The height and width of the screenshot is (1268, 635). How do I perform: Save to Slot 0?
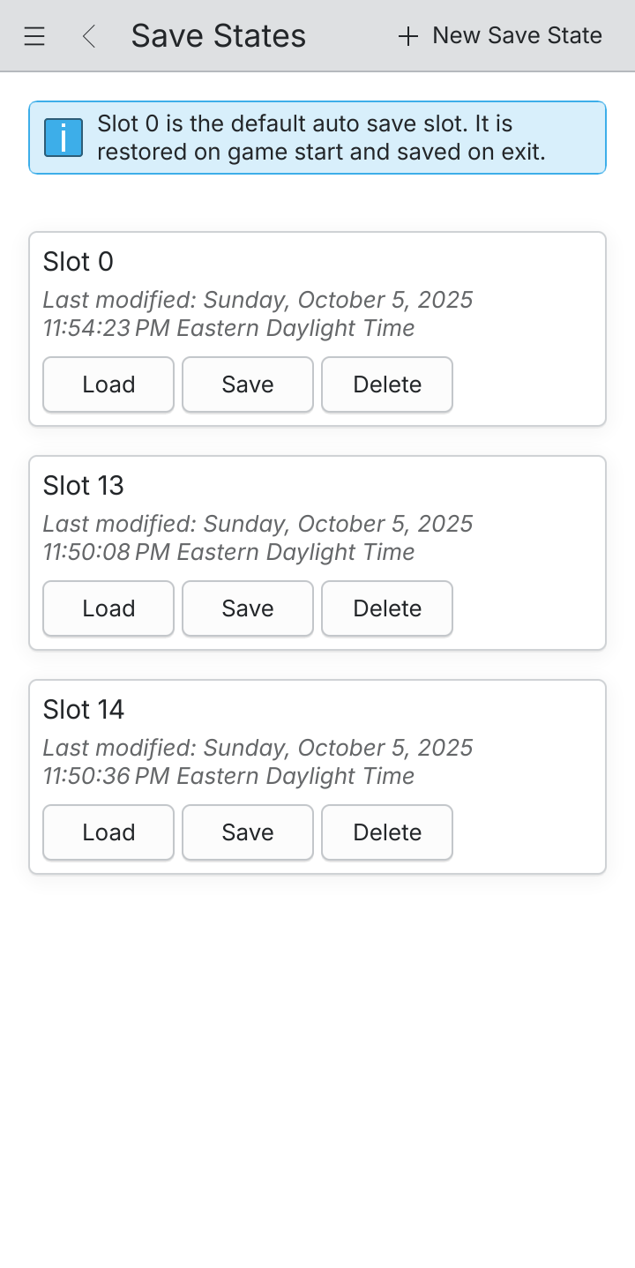coord(248,384)
